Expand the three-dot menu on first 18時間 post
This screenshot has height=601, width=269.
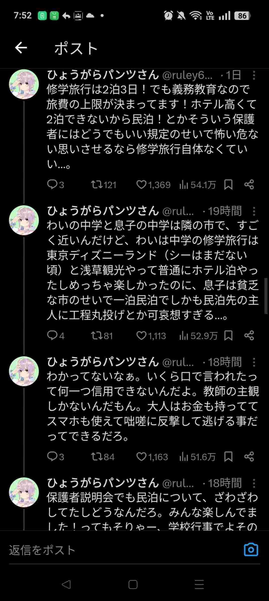pos(254,362)
